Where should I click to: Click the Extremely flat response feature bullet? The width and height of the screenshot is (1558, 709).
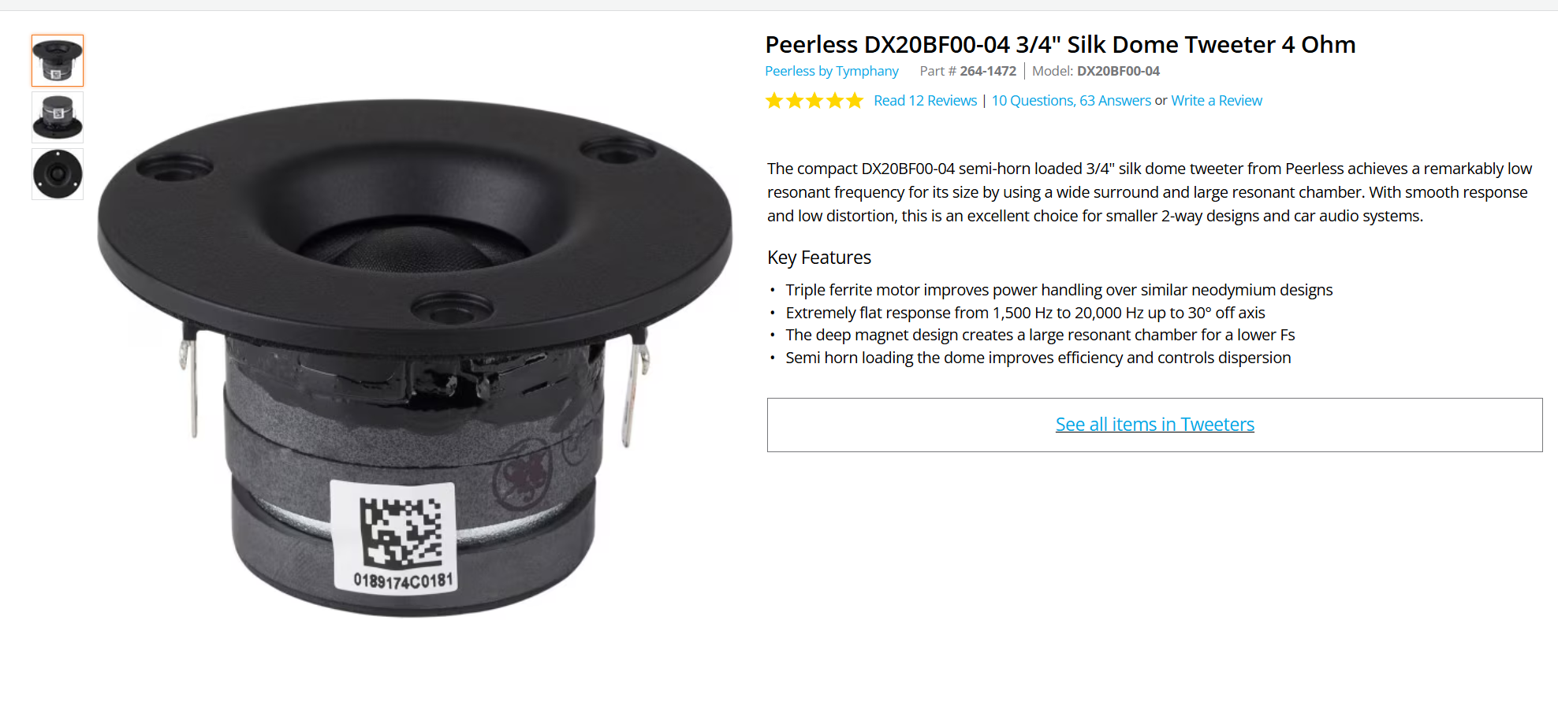(1025, 313)
